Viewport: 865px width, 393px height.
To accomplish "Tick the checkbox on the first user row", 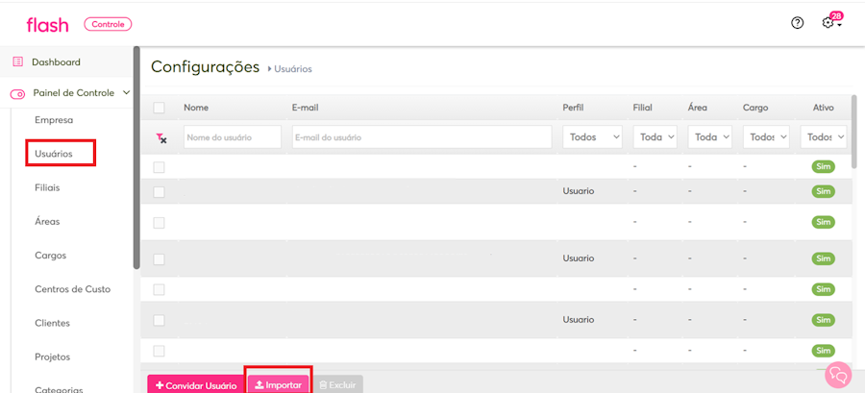I will [x=159, y=167].
